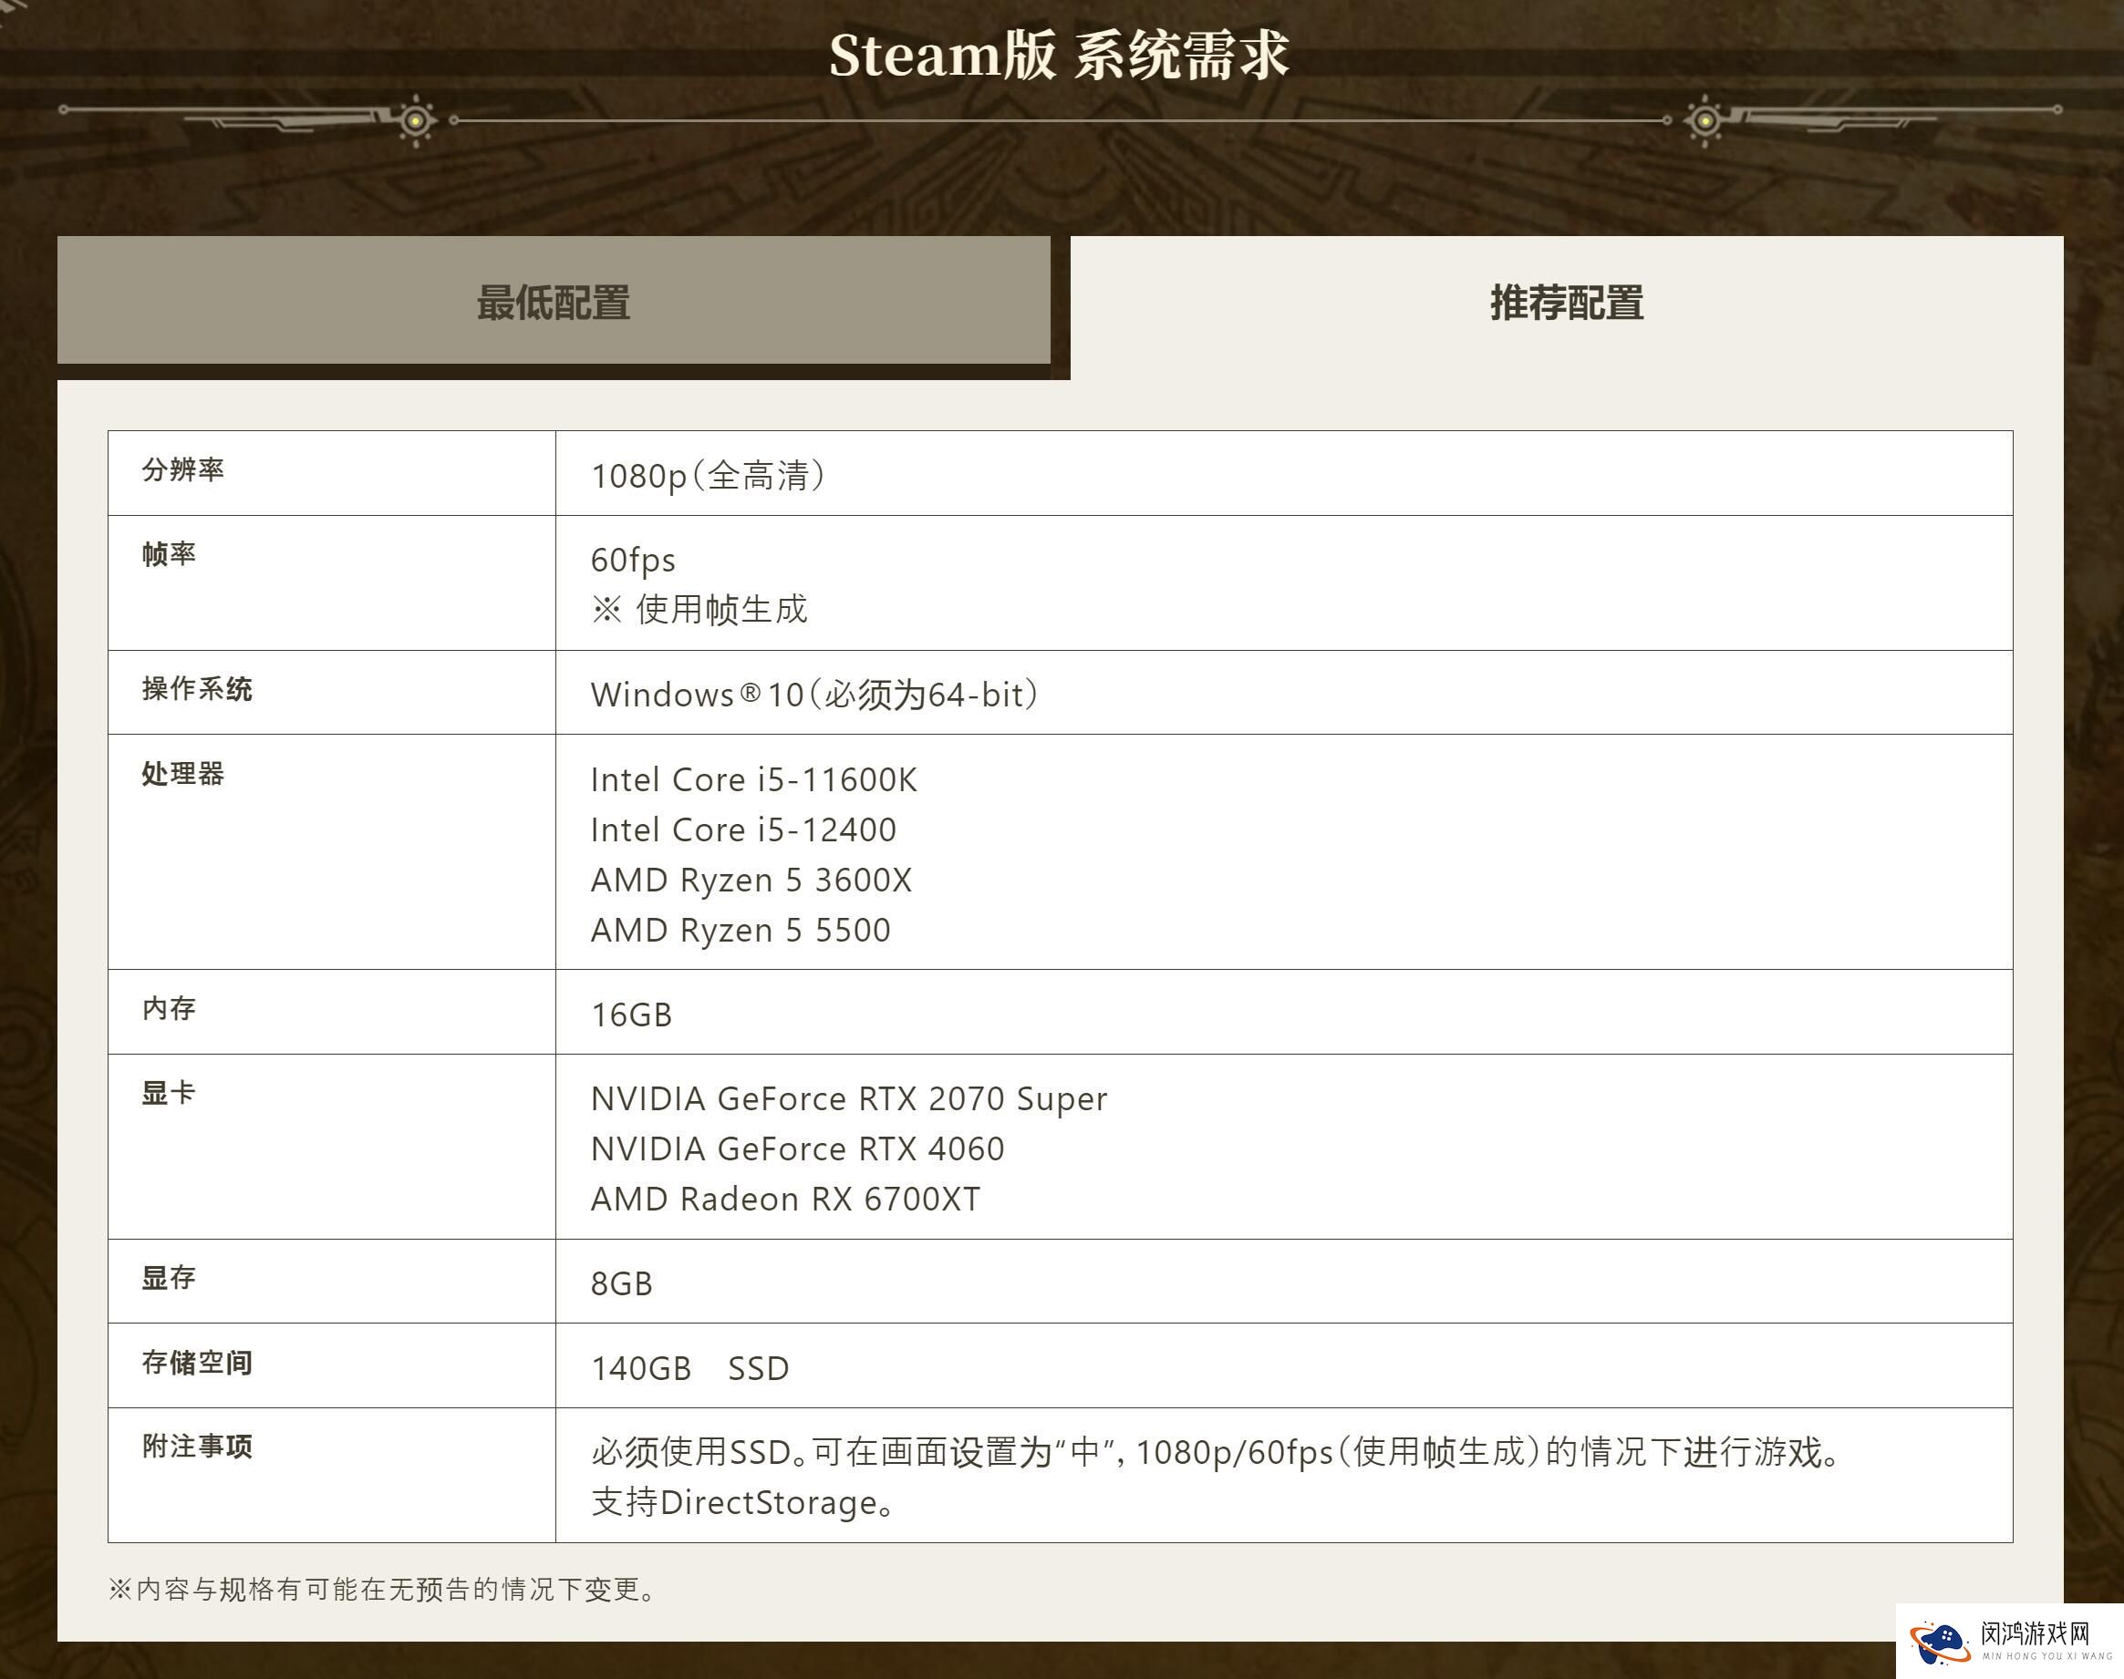
Task: Click 'NVIDIA GeForce RTX 4060' text
Action: tap(797, 1149)
